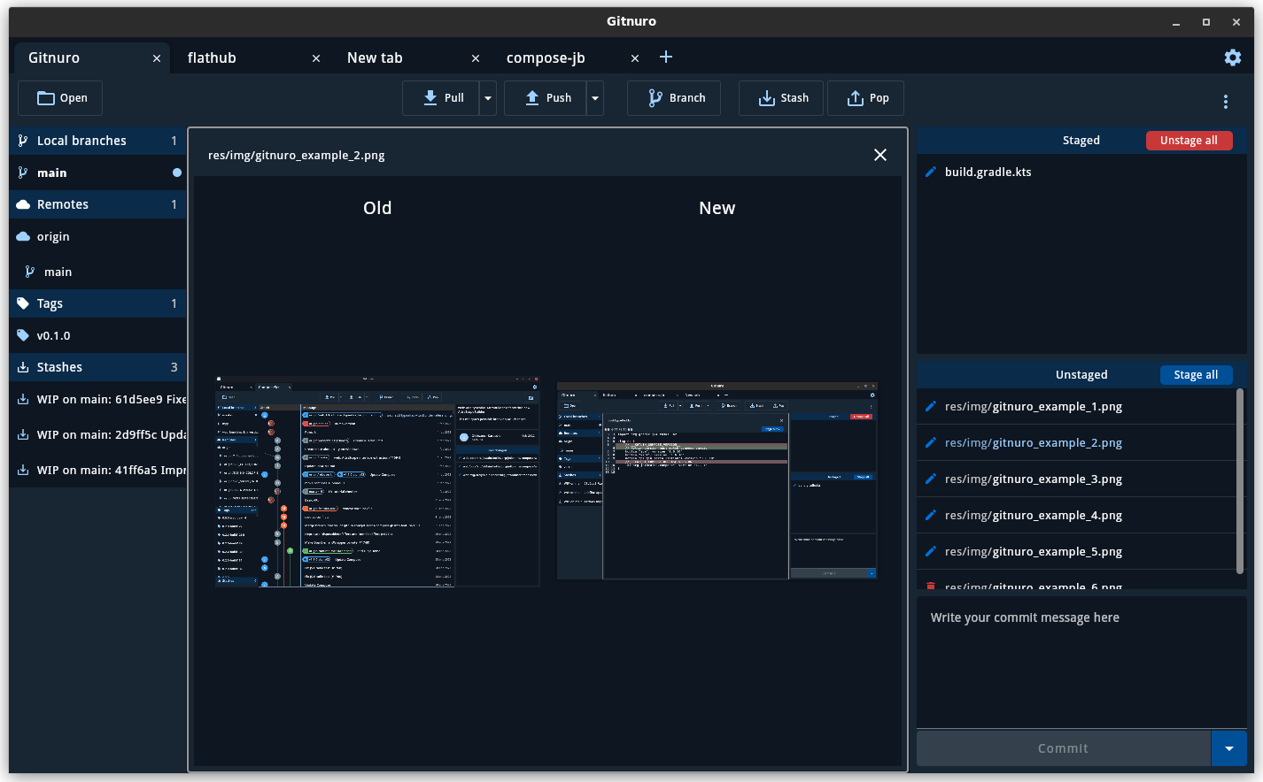Click stash icon of WIP 61d5ee9

click(23, 400)
